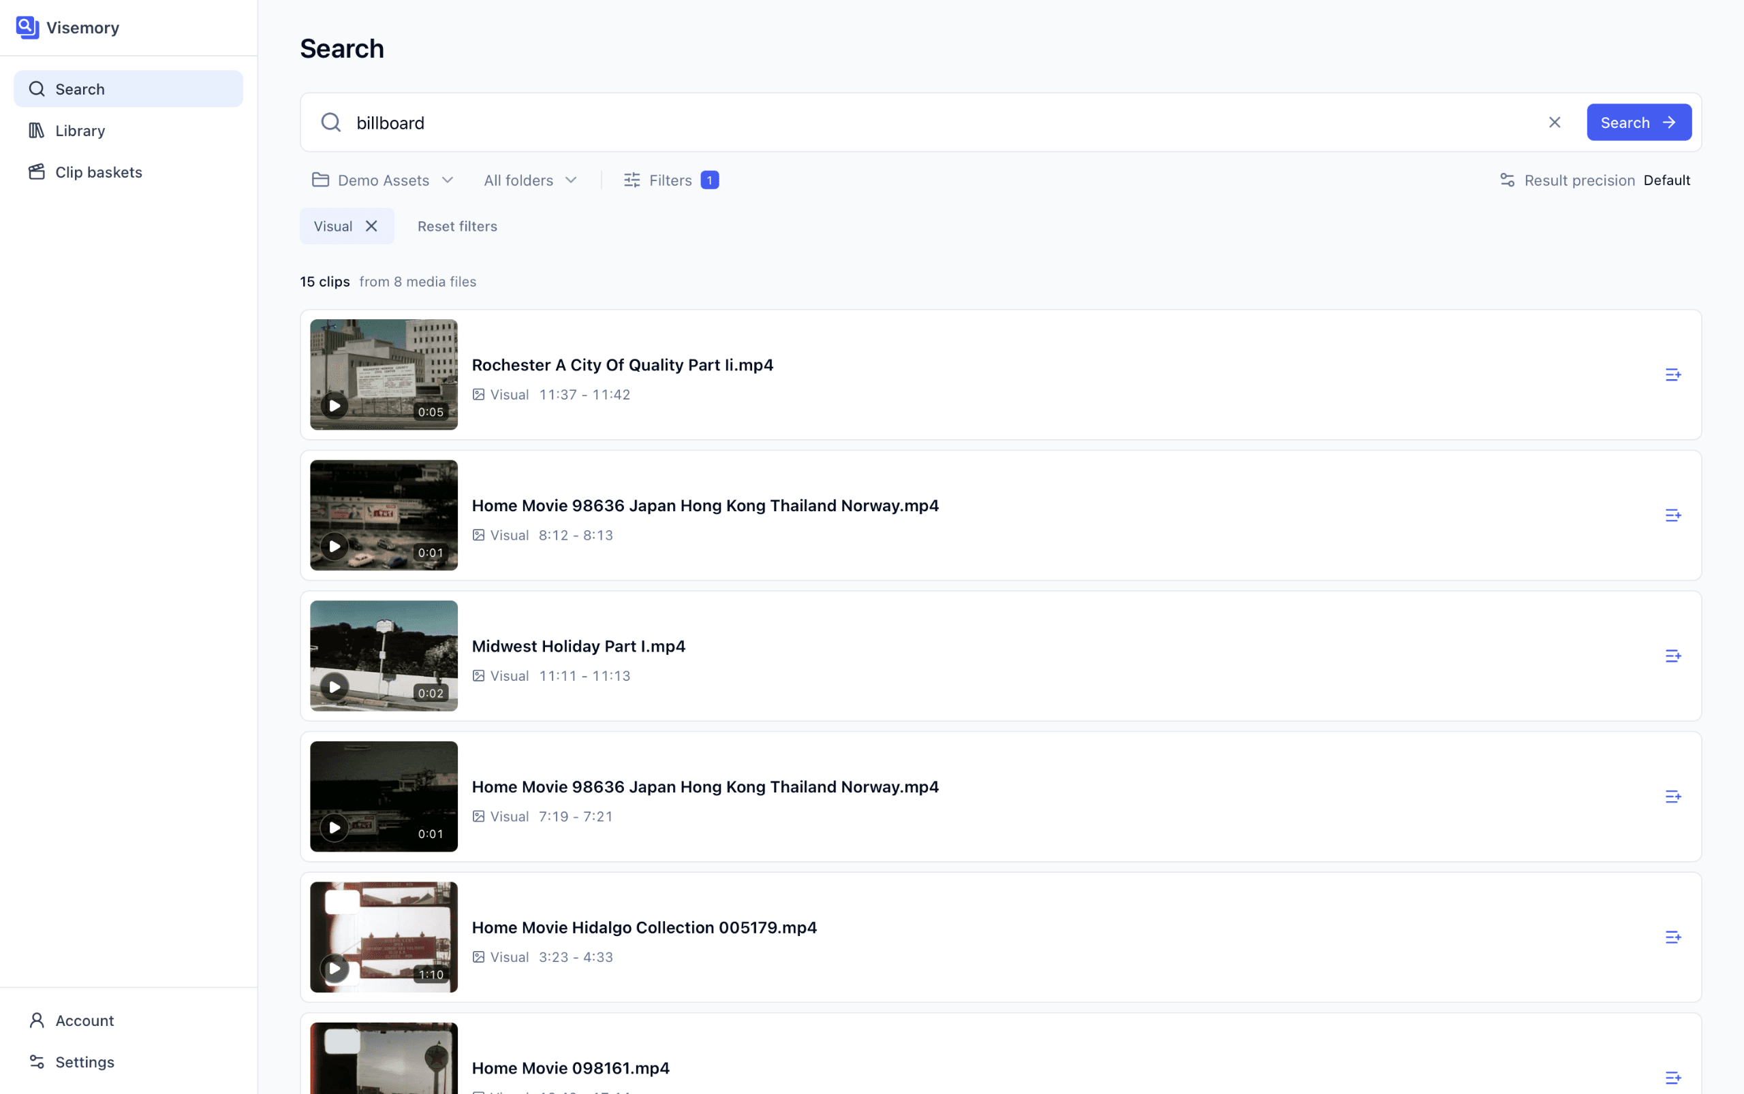
Task: Open the Library section
Action: (128, 130)
